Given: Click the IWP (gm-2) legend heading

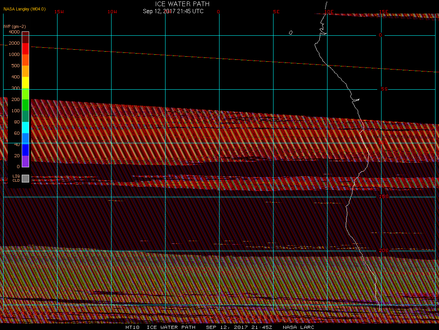Looking at the screenshot, I should pos(15,26).
